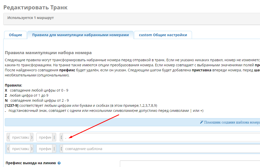260x167 pixels.
Task: Click help icon beside Префикс выхода на линию
Action: [x=59, y=163]
